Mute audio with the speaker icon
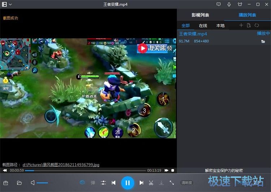Image resolution: width=271 pixels, height=192 pixels. click(x=33, y=183)
